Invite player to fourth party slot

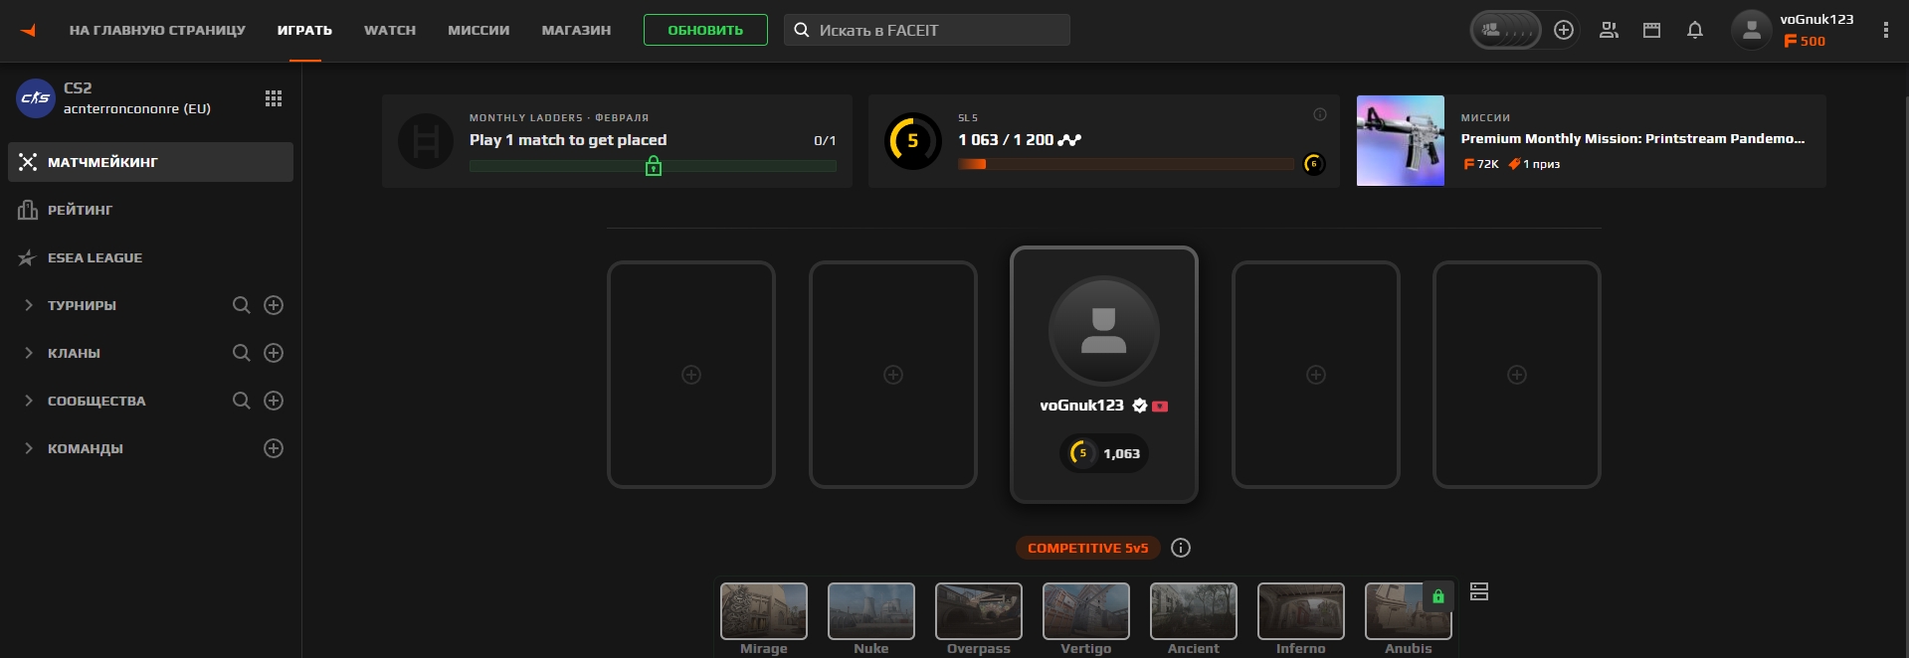point(1316,375)
